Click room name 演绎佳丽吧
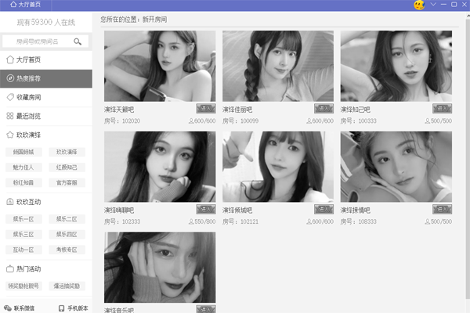This screenshot has width=470, height=313. coord(237,110)
